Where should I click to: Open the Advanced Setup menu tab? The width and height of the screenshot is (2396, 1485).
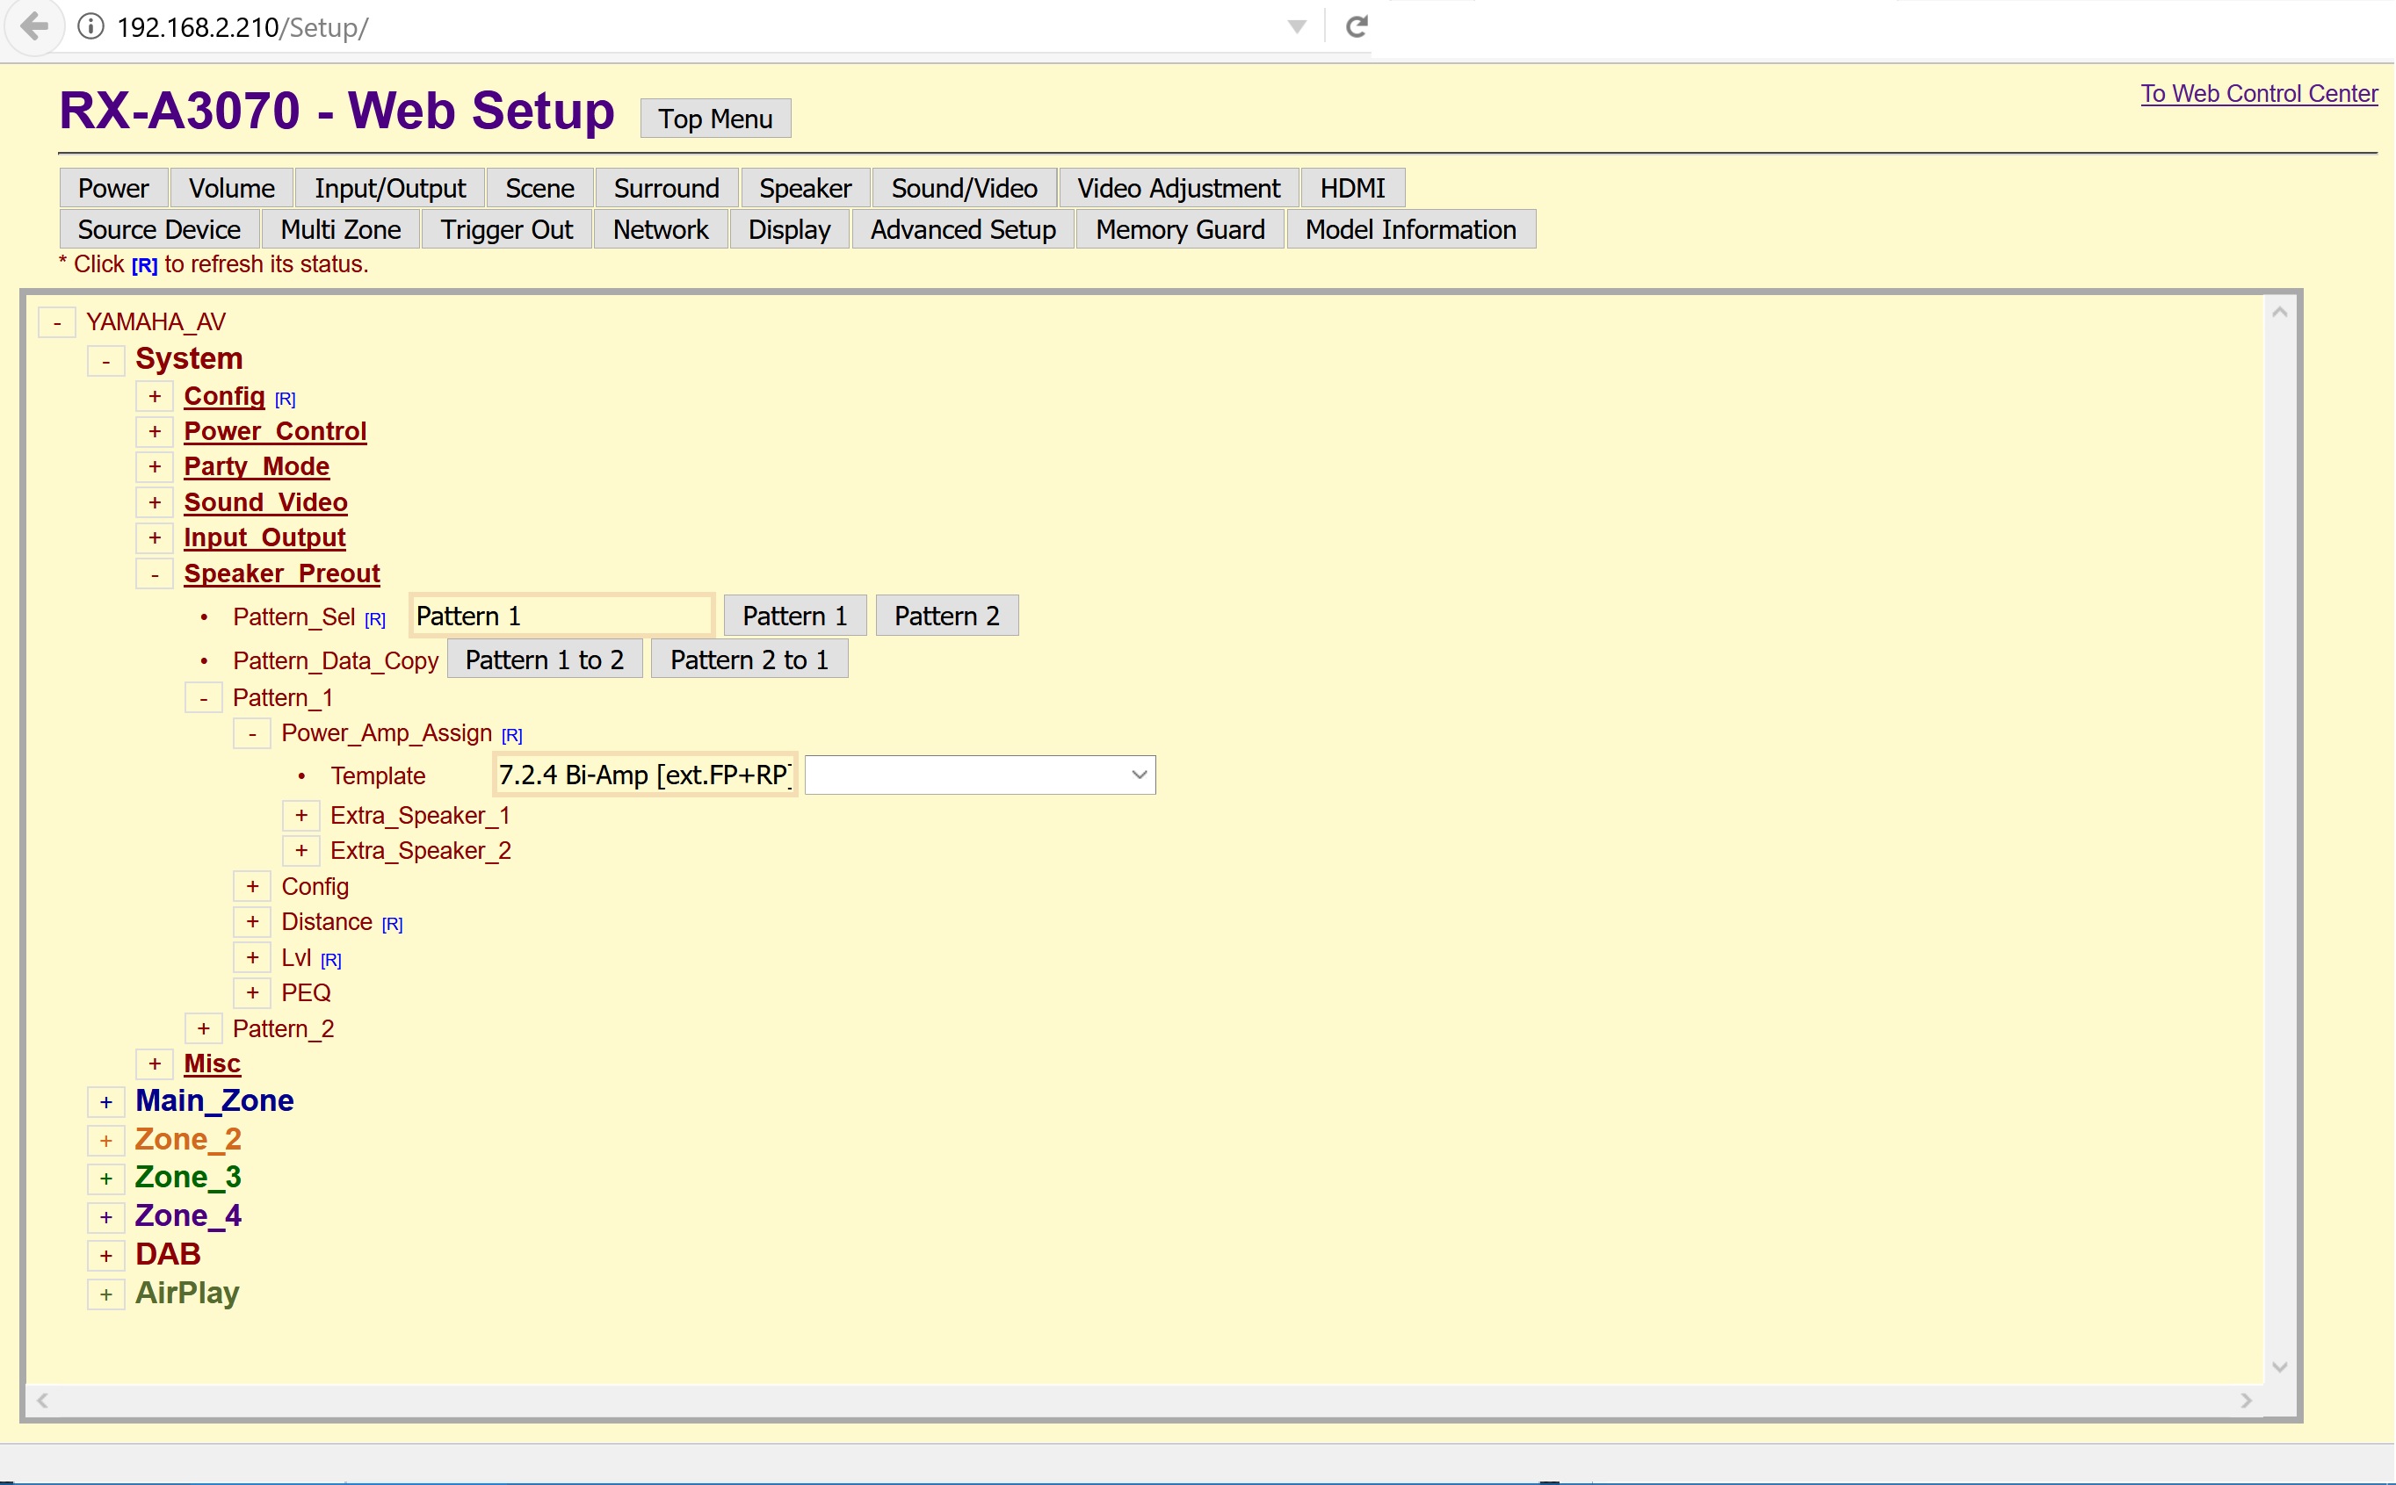(963, 229)
